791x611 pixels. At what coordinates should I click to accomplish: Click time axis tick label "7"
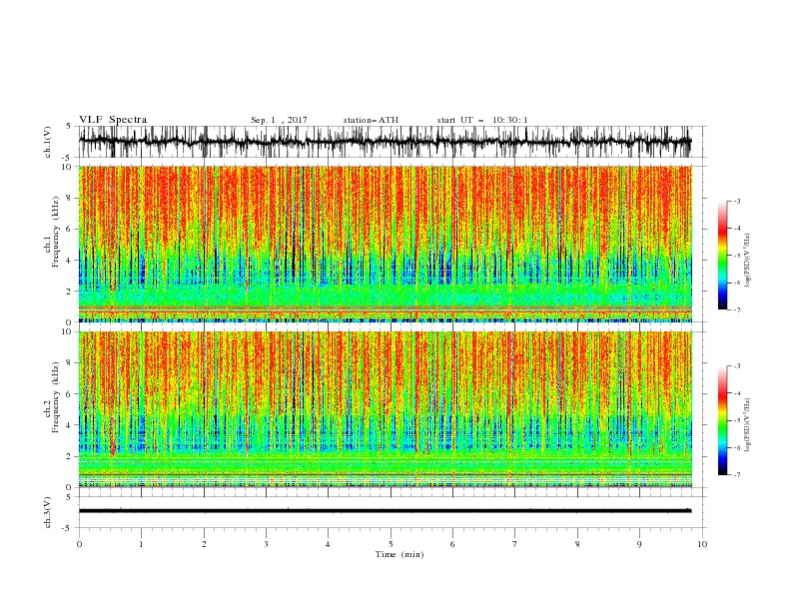pos(515,544)
